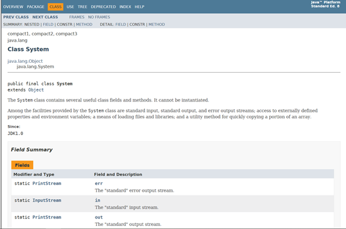Go to PREV CLASS
Screen dimensions: 346x229
coord(16,17)
